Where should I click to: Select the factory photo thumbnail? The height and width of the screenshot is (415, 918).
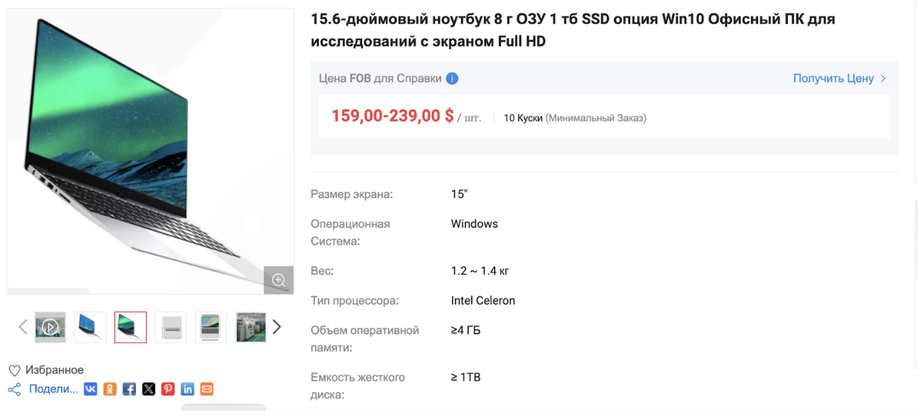point(251,327)
